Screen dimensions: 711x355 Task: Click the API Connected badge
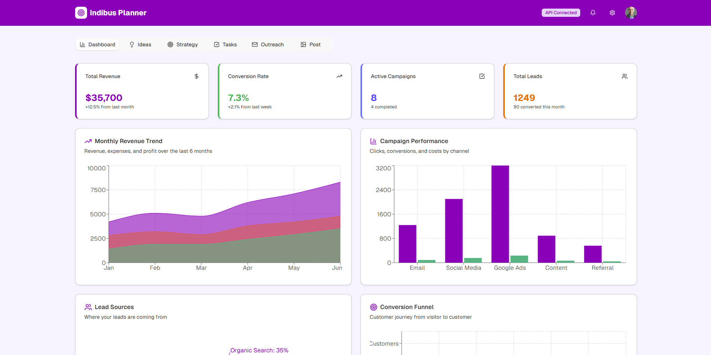pos(560,13)
